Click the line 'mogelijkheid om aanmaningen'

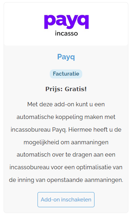pyautogui.click(x=66, y=142)
